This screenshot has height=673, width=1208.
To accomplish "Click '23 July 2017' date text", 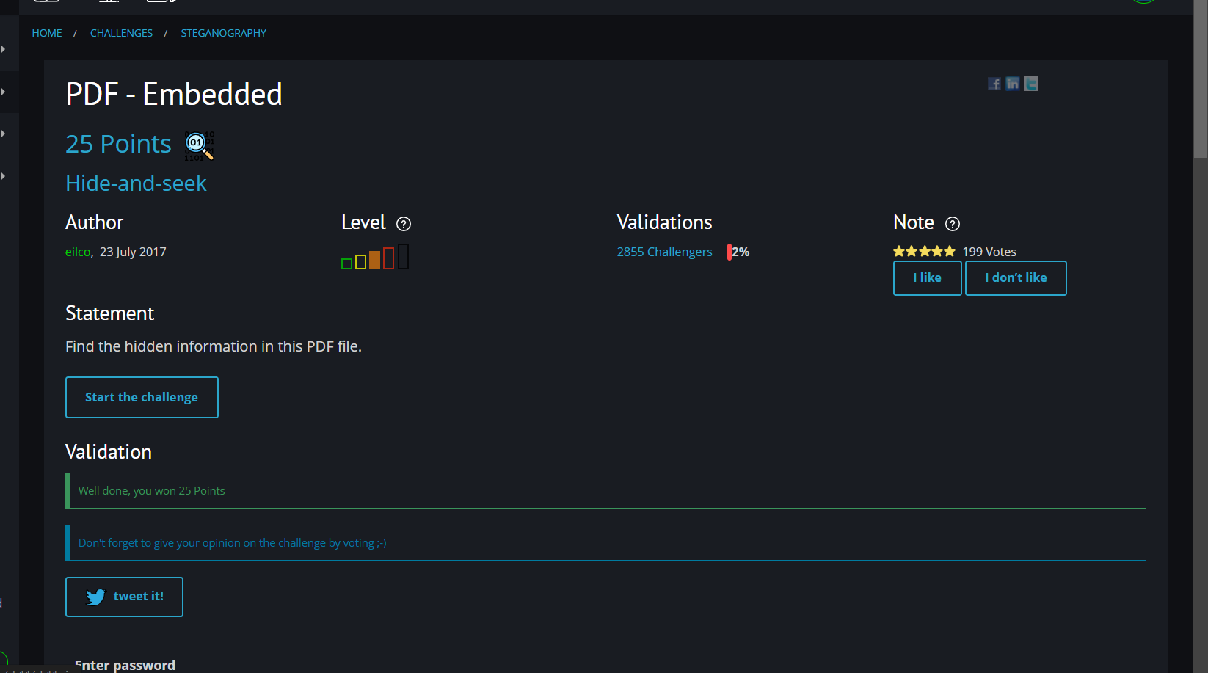I will (x=133, y=252).
